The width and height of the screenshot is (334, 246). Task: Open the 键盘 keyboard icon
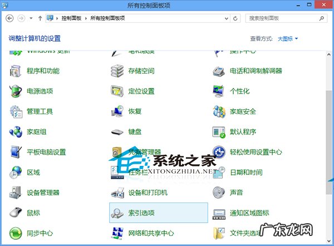coord(117,132)
